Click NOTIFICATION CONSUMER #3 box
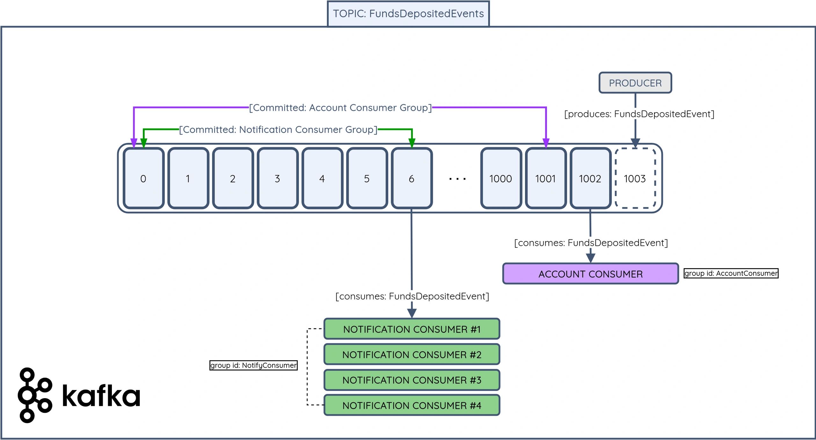This screenshot has height=440, width=816. coord(412,380)
